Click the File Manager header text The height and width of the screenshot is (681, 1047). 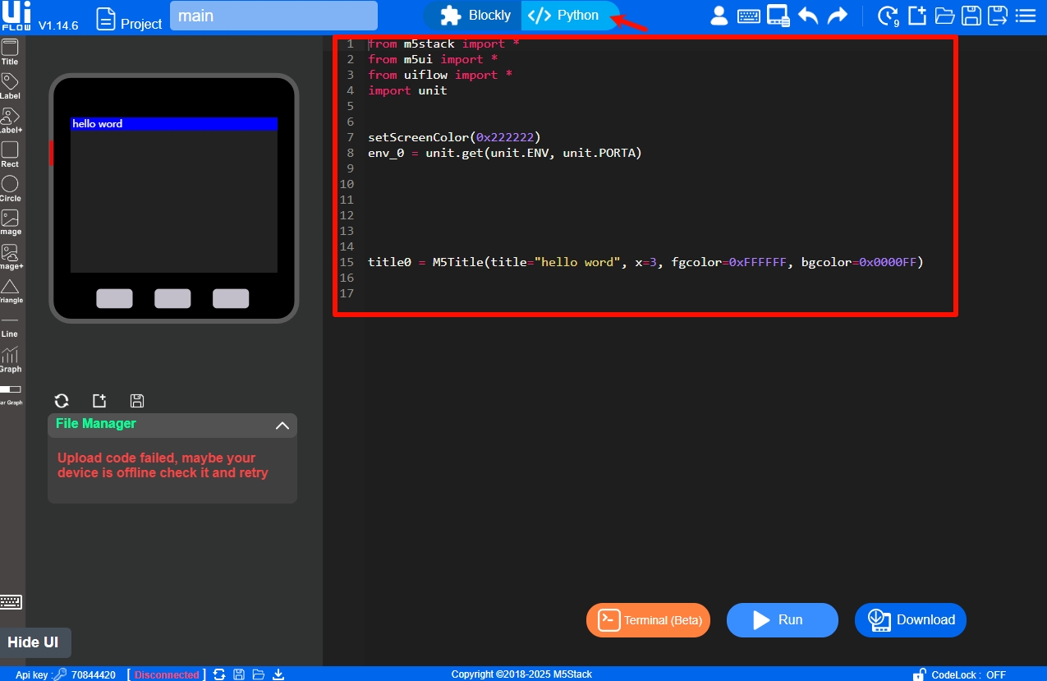[96, 424]
